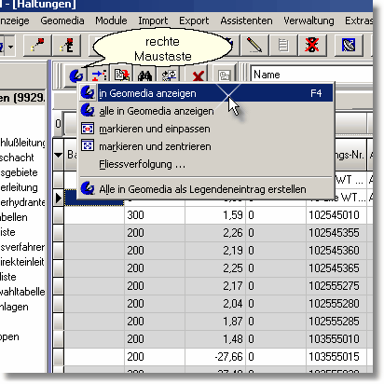Viewport: 384px width, 384px height.
Task: Select row header of row 102545010
Action: pos(58,215)
